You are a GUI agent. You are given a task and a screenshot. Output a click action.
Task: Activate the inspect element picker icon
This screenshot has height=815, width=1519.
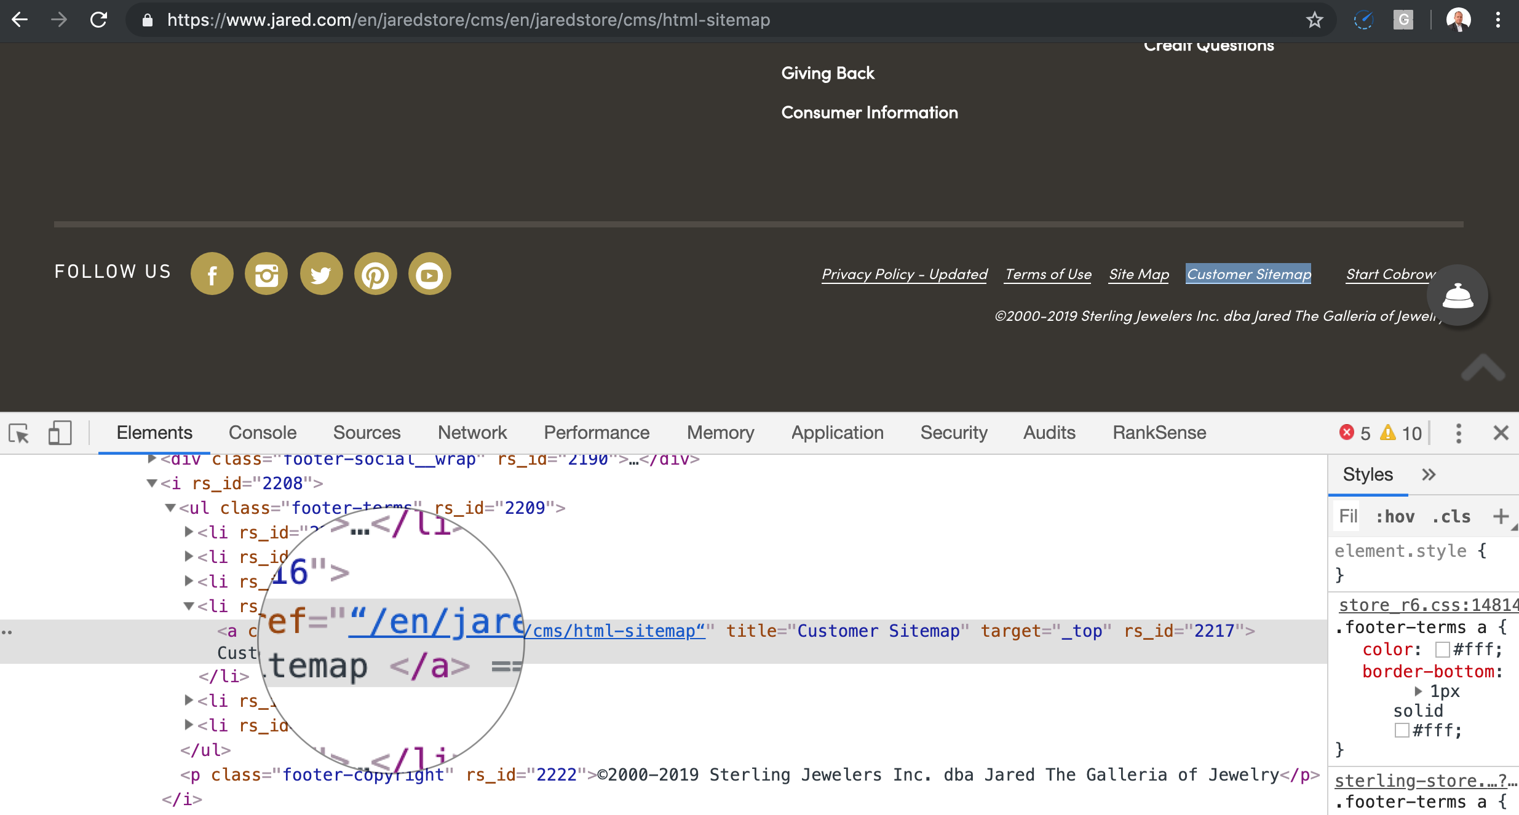click(x=18, y=433)
